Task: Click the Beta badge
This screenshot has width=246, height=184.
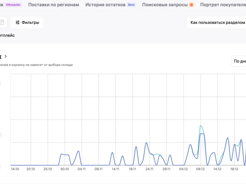Action: (131, 5)
